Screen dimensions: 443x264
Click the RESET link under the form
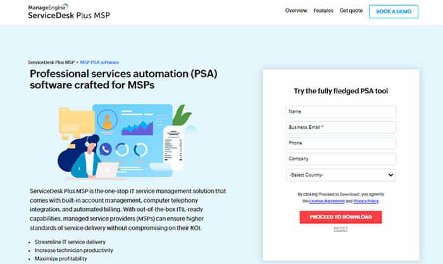pos(340,229)
